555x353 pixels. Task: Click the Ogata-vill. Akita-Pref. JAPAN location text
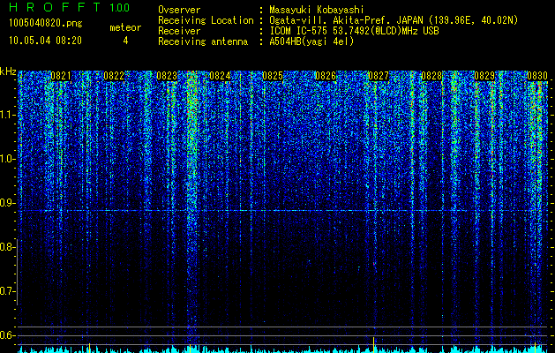(394, 20)
